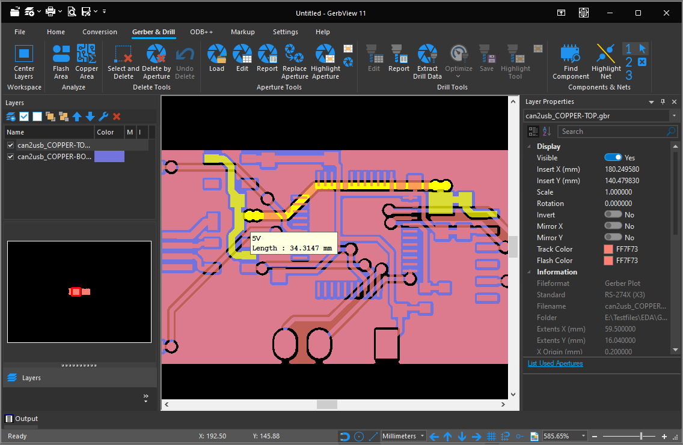Click the Track Color swatch
This screenshot has width=683, height=445.
click(x=608, y=249)
